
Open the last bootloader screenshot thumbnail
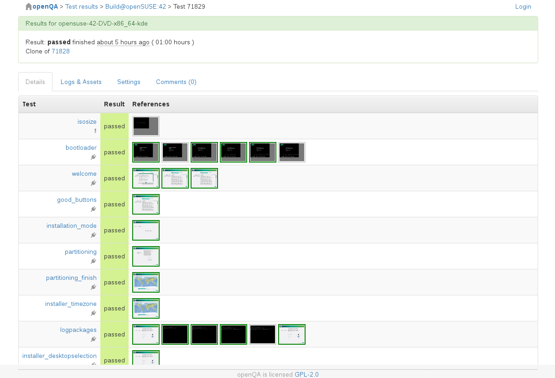click(292, 152)
